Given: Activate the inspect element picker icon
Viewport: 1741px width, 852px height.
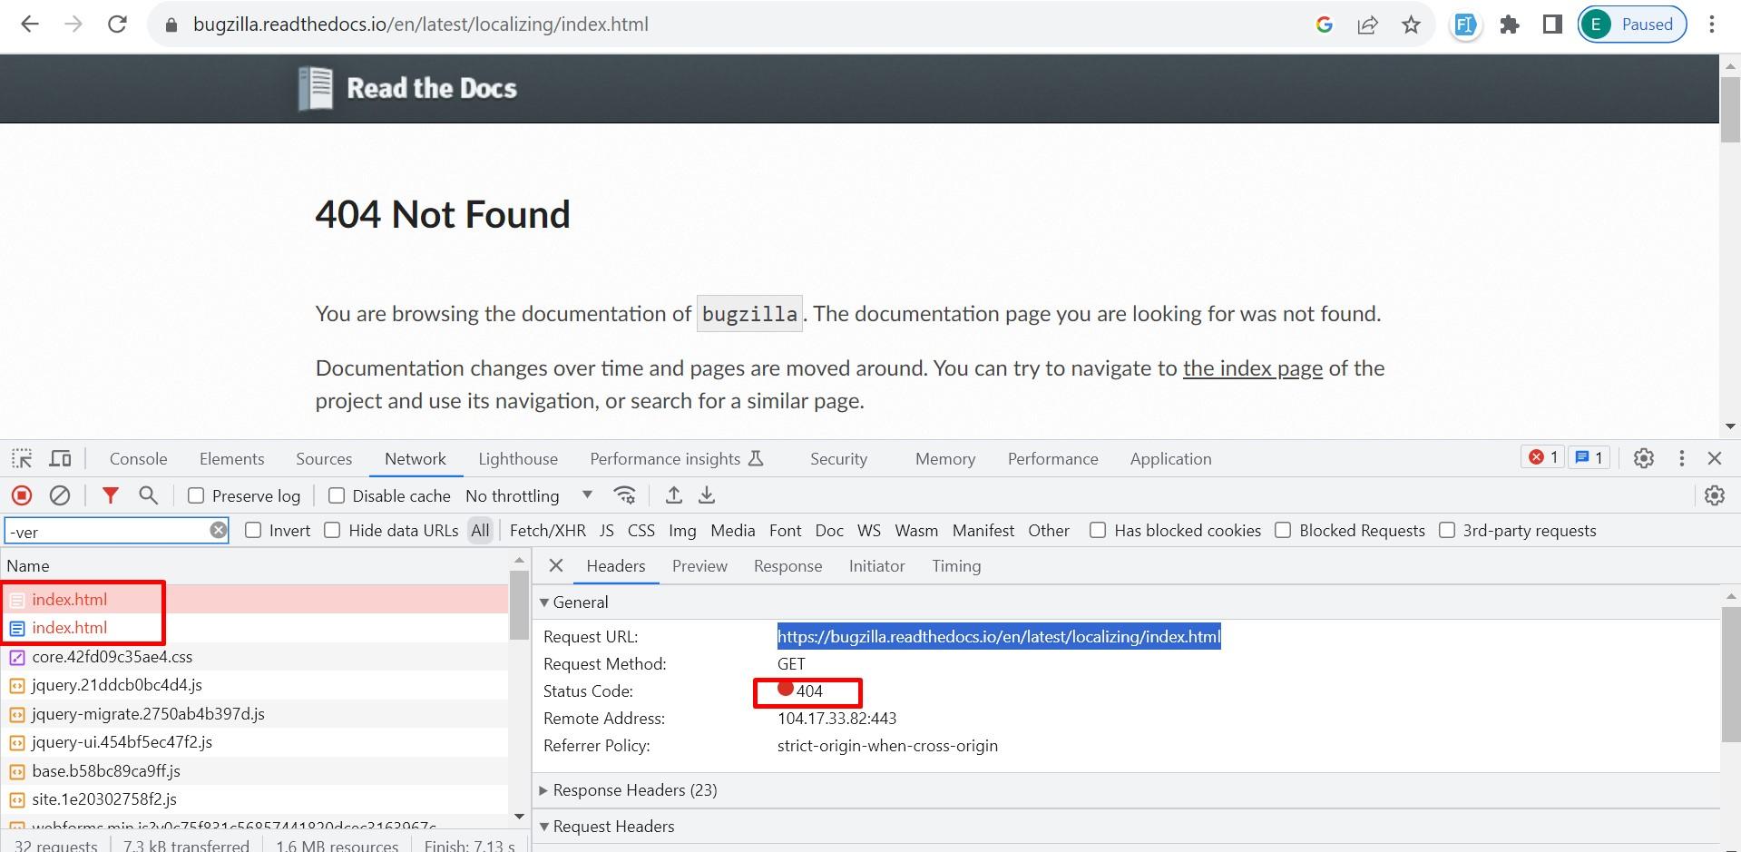Looking at the screenshot, I should click(22, 458).
